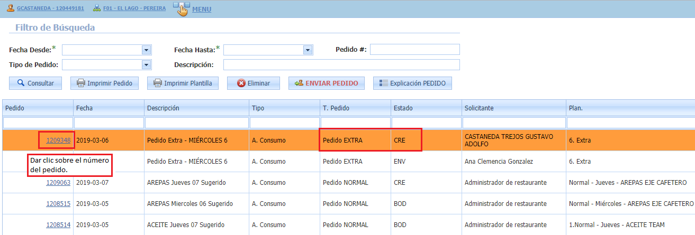Click inside the Fecha Hasta field
The image size is (695, 235).
pos(263,50)
